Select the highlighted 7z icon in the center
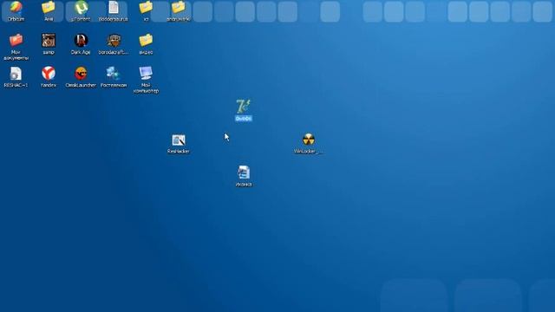 click(244, 107)
